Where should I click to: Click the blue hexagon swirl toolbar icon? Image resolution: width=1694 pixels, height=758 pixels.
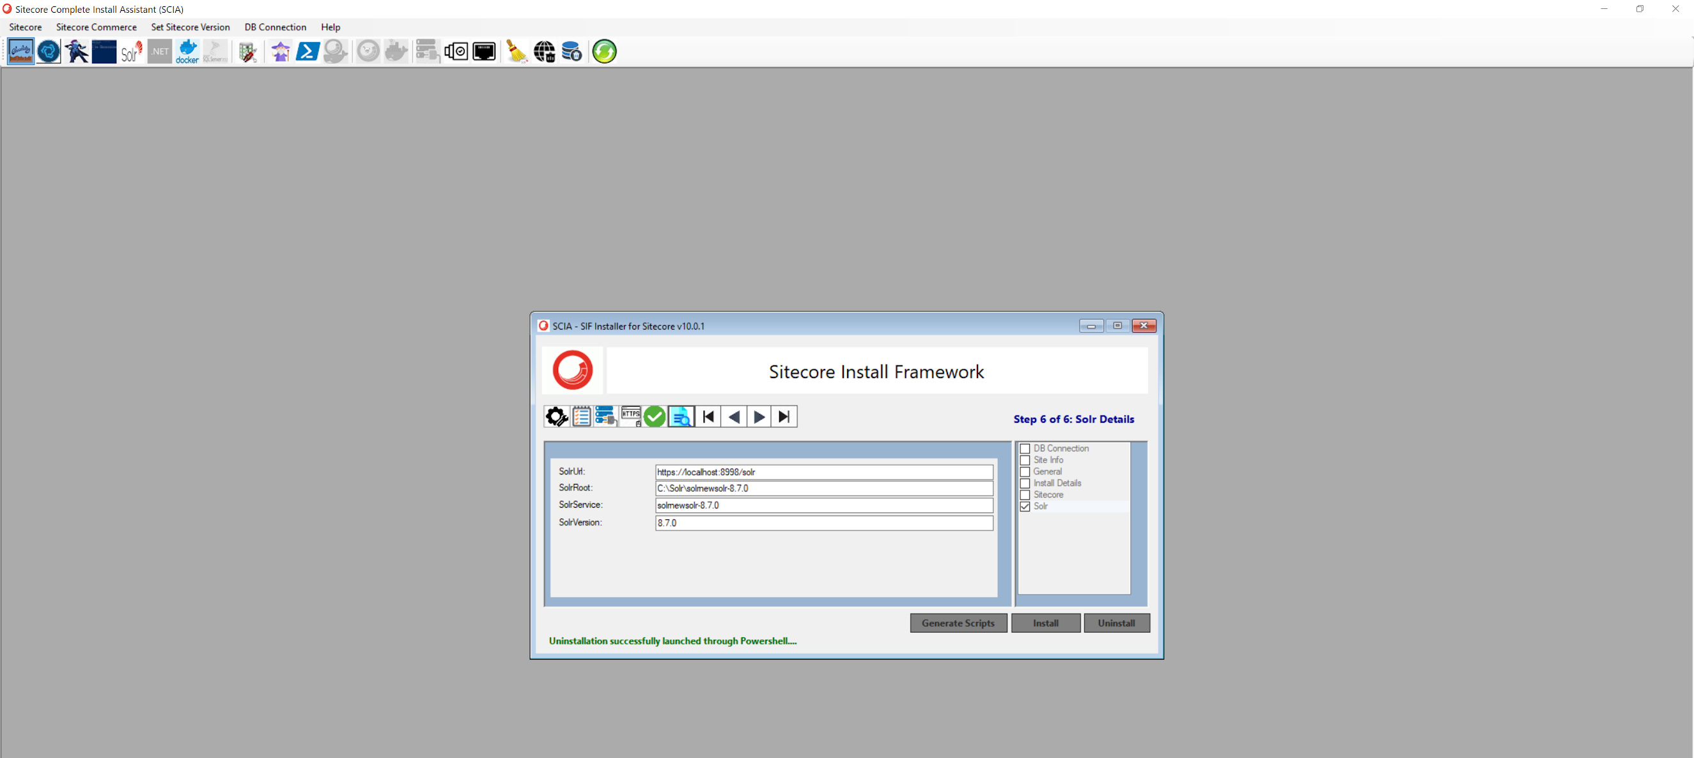pos(49,51)
